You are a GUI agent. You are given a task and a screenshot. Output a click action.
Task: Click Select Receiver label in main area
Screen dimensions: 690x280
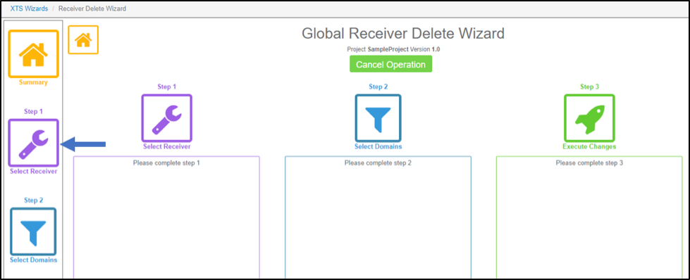167,146
